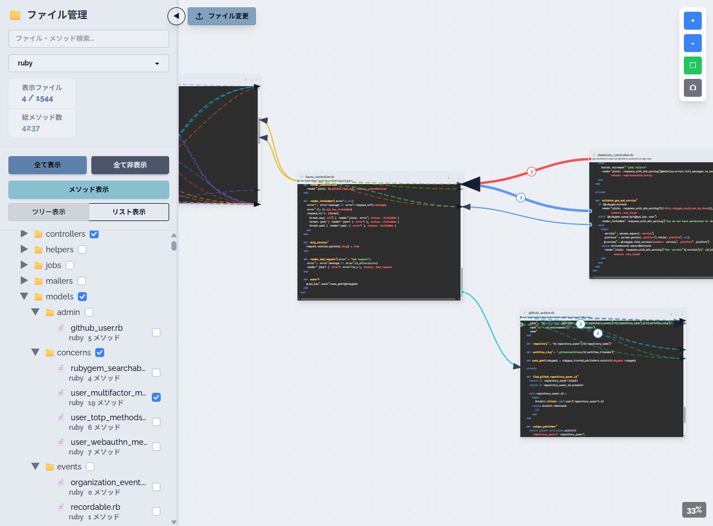Expand the helpers folder arrow
This screenshot has height=526, width=713.
[x=24, y=249]
